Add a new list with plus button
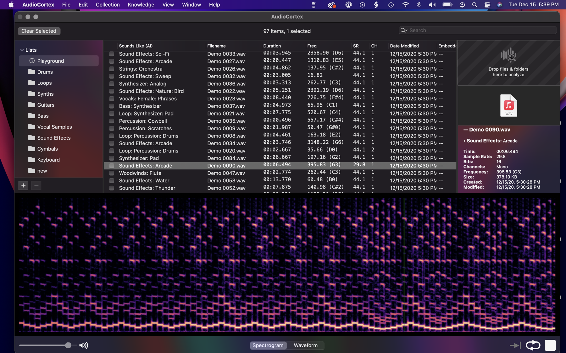566x353 pixels. (23, 185)
